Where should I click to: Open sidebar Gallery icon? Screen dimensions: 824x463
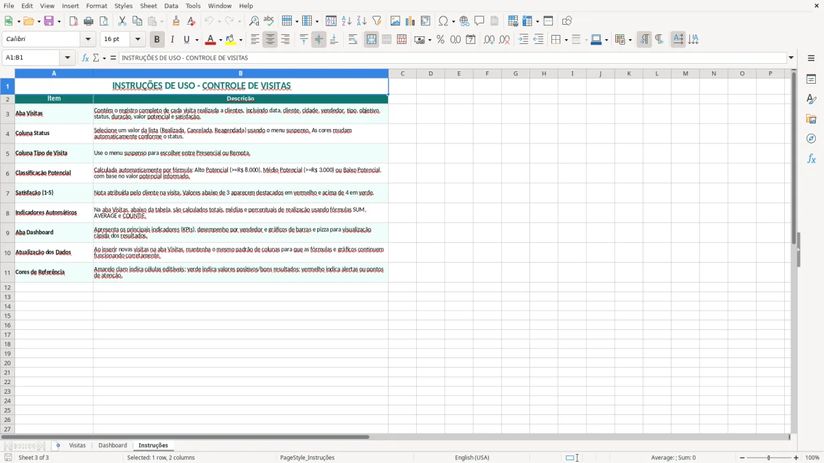pyautogui.click(x=811, y=119)
